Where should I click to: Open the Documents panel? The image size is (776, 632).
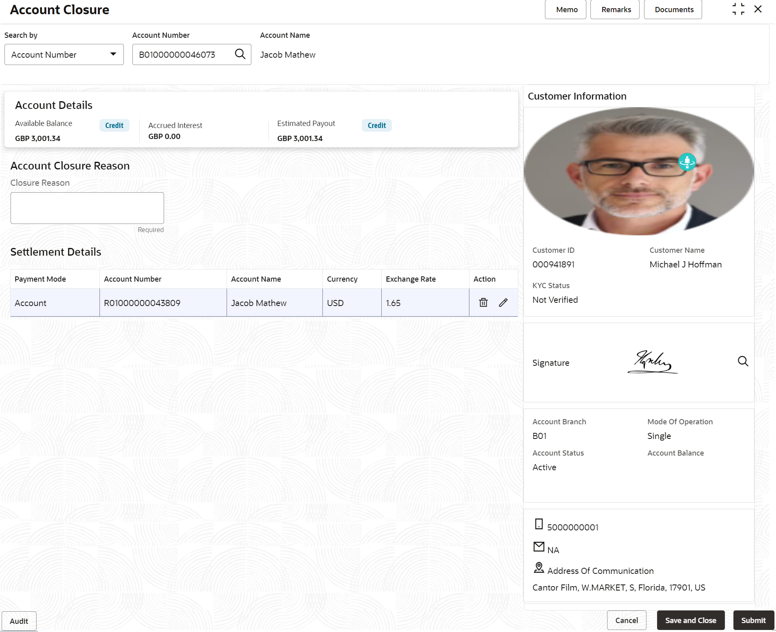click(x=673, y=9)
